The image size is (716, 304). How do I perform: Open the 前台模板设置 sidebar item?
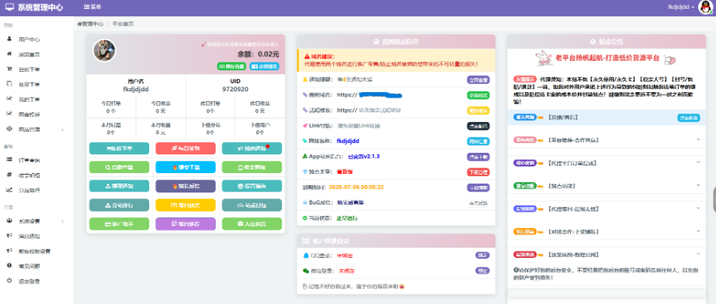coord(34,251)
